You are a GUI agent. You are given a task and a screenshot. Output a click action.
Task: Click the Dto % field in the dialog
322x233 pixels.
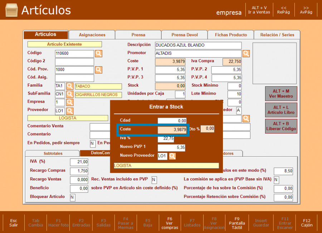(x=208, y=129)
